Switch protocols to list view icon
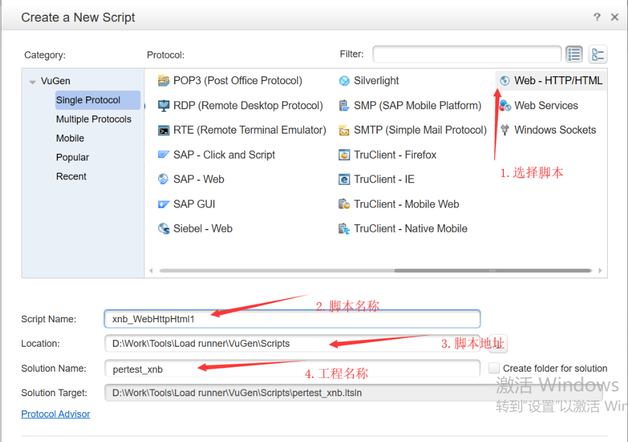 [574, 54]
